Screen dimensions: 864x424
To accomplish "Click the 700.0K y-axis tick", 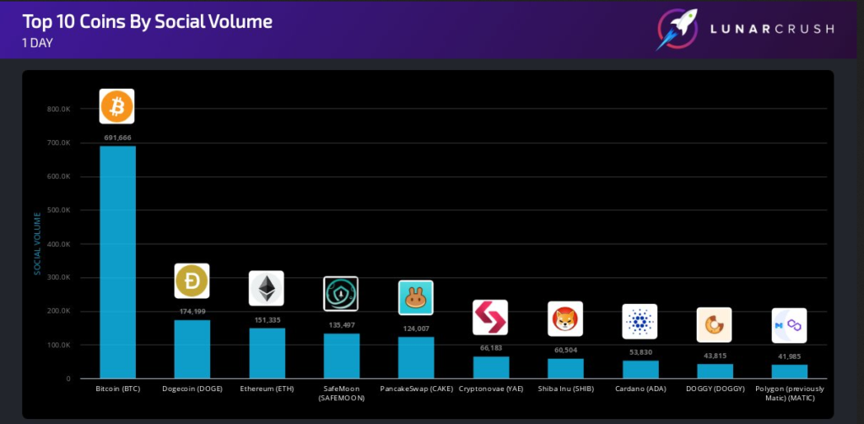I will click(59, 143).
